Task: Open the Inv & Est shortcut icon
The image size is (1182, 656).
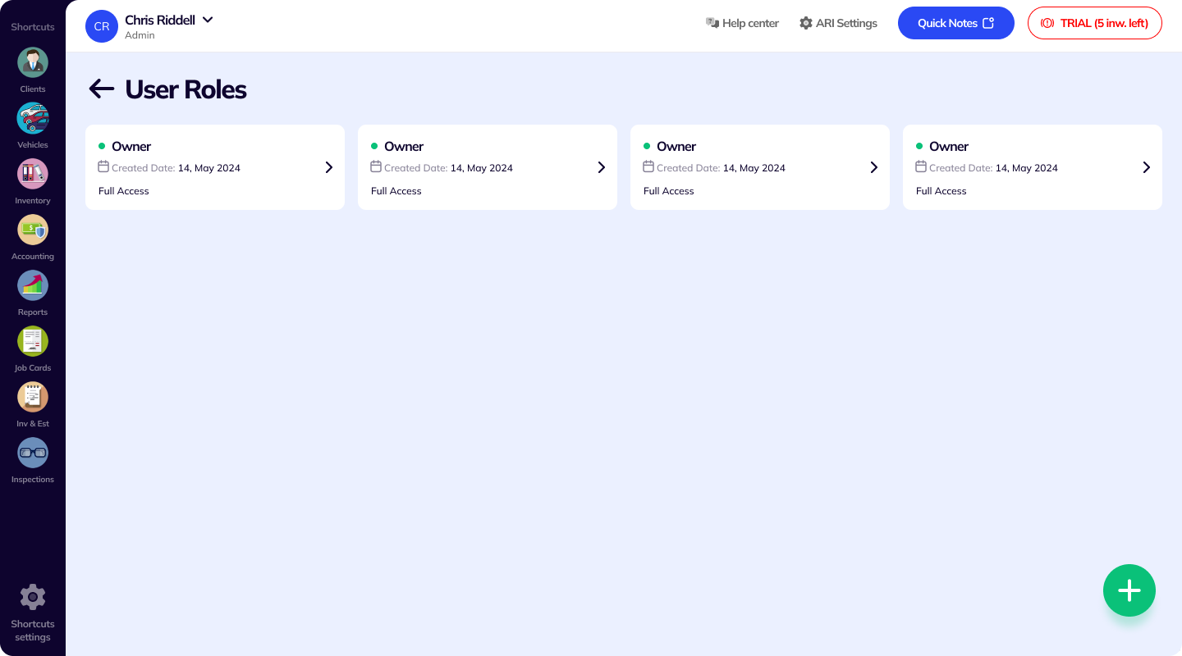Action: pyautogui.click(x=33, y=398)
